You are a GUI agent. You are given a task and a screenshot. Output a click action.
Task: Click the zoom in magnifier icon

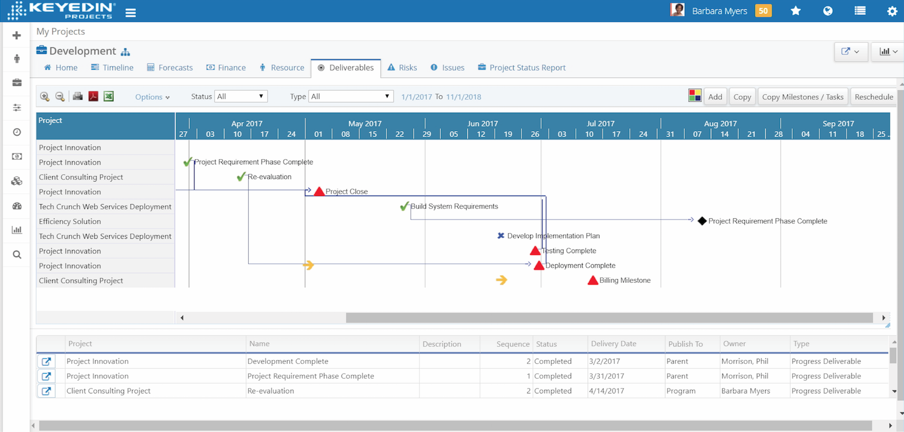(x=45, y=97)
